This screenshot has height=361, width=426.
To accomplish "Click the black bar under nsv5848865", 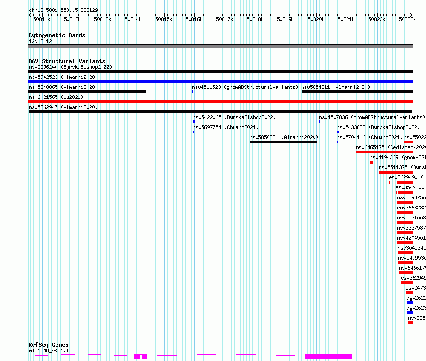I will [87, 92].
